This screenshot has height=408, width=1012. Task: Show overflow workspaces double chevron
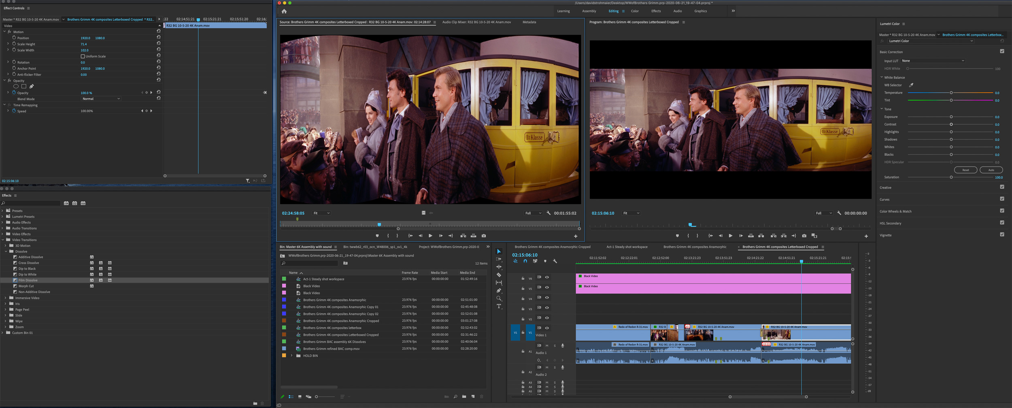click(x=733, y=11)
